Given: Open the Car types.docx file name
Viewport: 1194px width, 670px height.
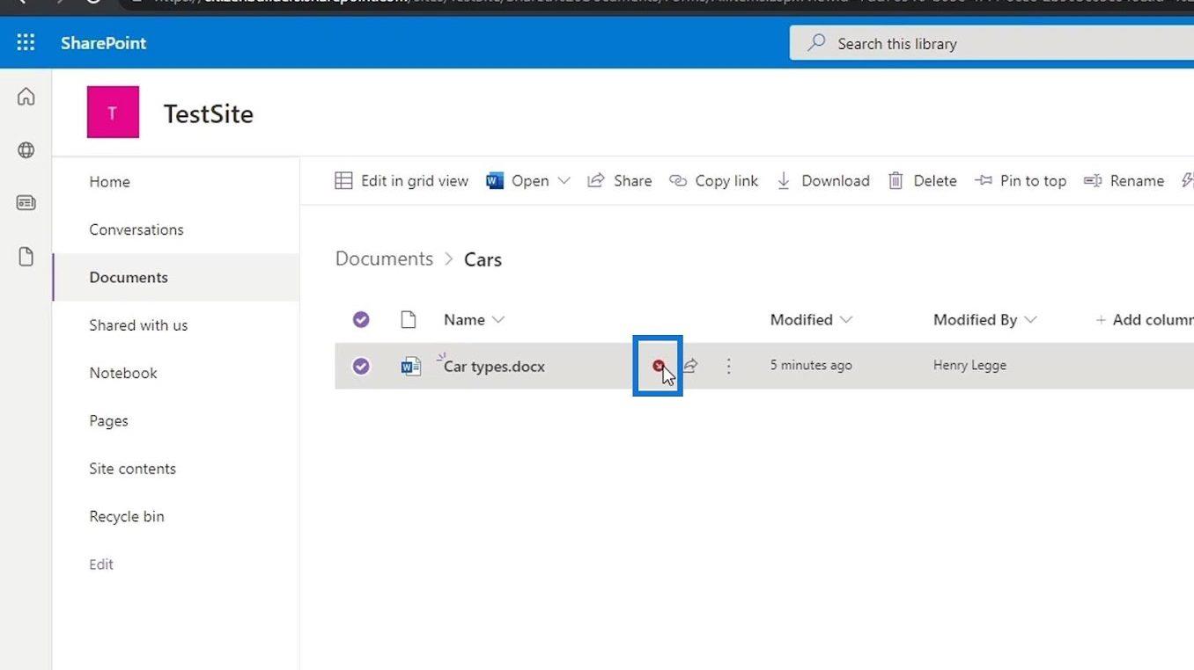Looking at the screenshot, I should [494, 366].
